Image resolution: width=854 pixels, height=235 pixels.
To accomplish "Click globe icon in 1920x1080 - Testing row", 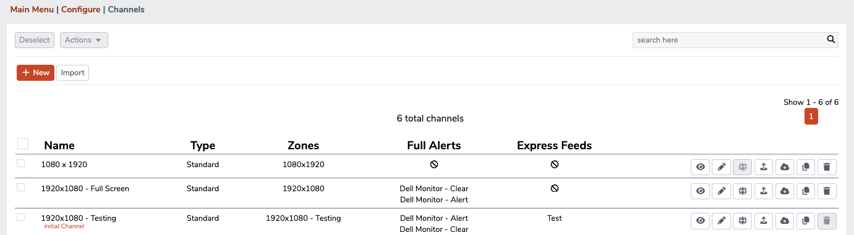I will (x=742, y=220).
